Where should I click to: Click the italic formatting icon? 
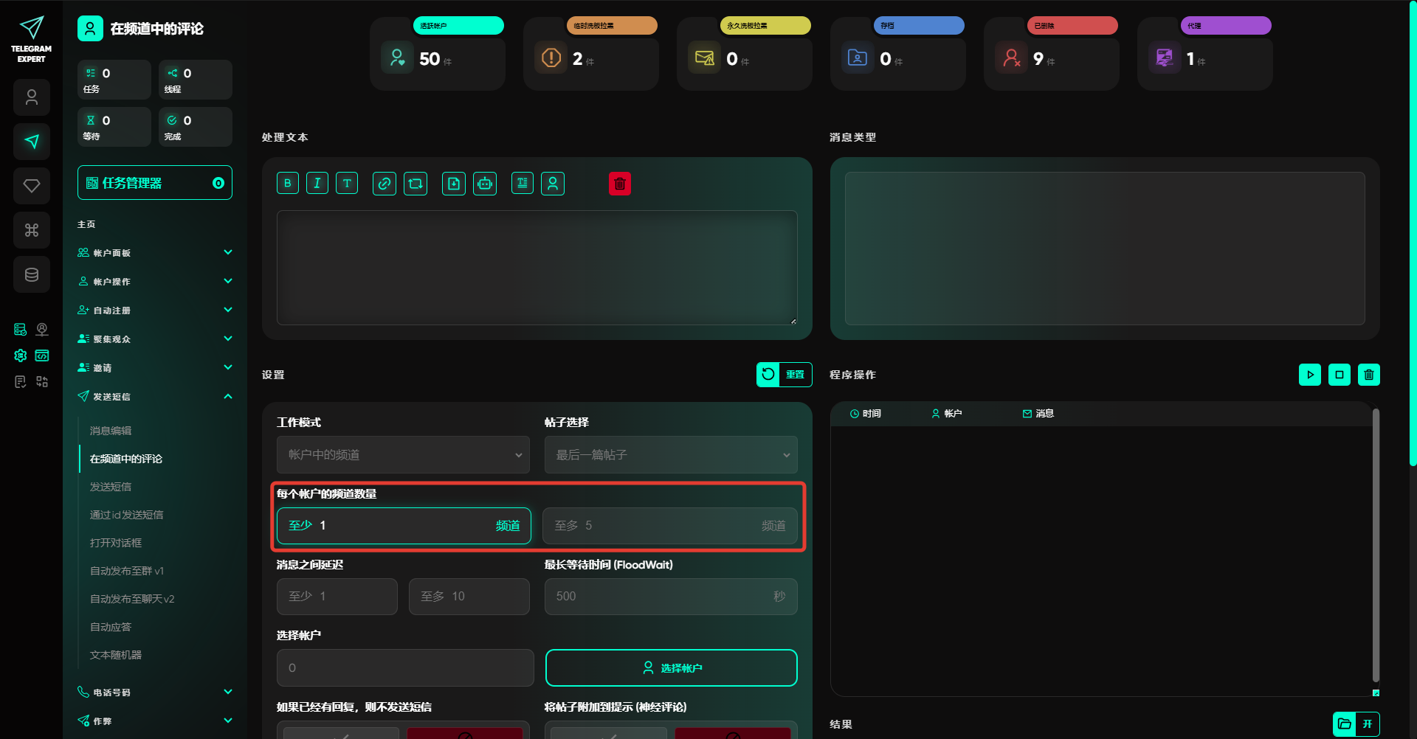coord(317,184)
